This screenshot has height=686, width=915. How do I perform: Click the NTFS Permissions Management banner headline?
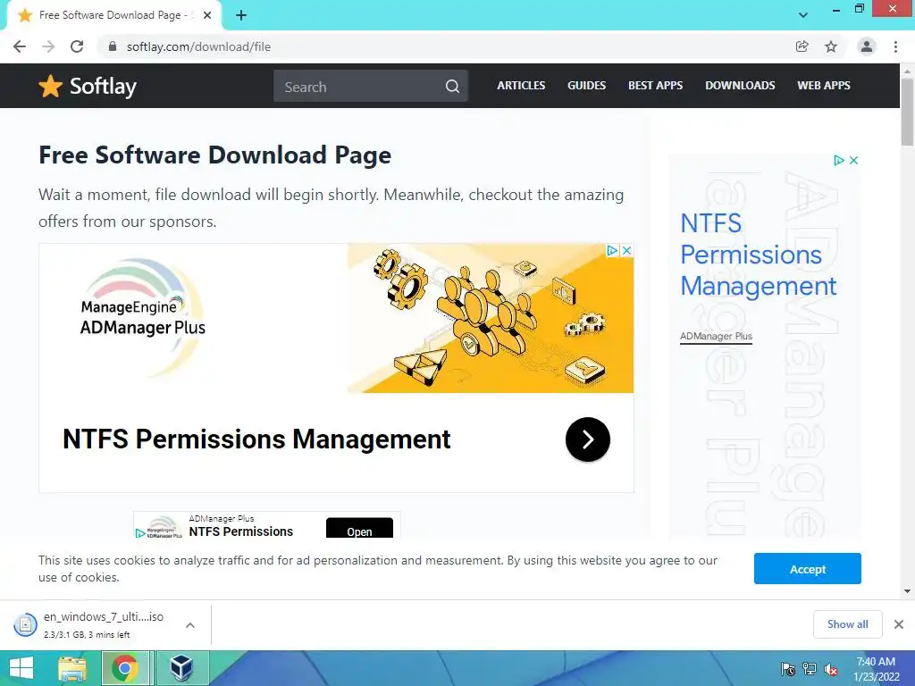256,439
